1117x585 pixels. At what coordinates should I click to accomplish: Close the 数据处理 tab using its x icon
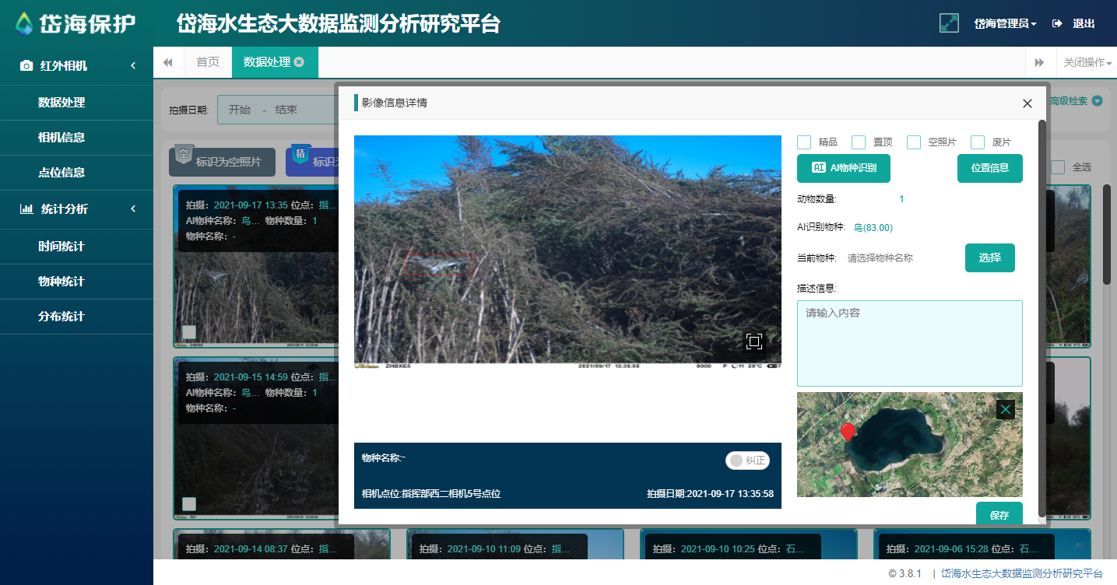(299, 62)
